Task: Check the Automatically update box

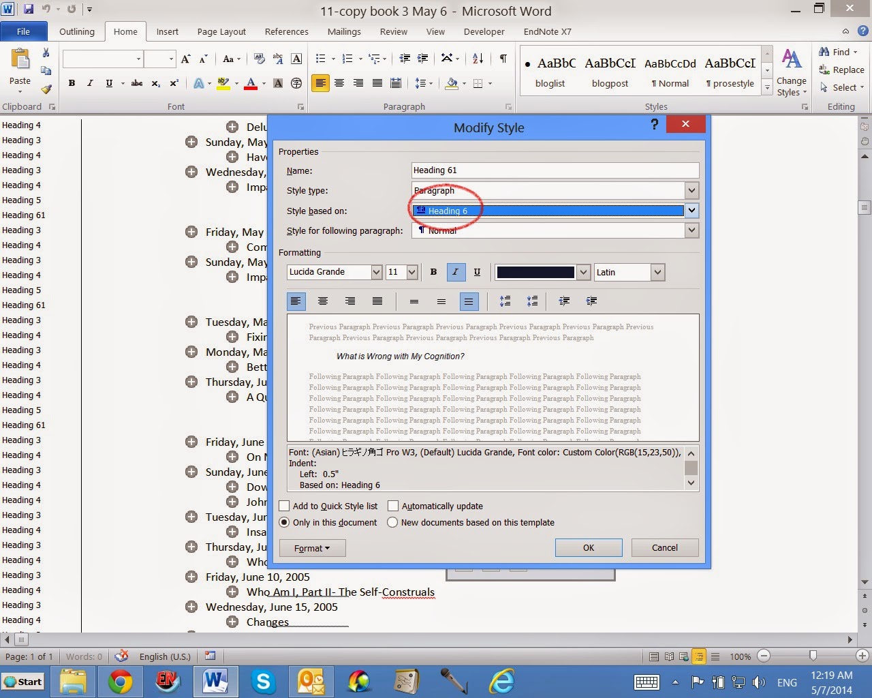Action: point(393,506)
